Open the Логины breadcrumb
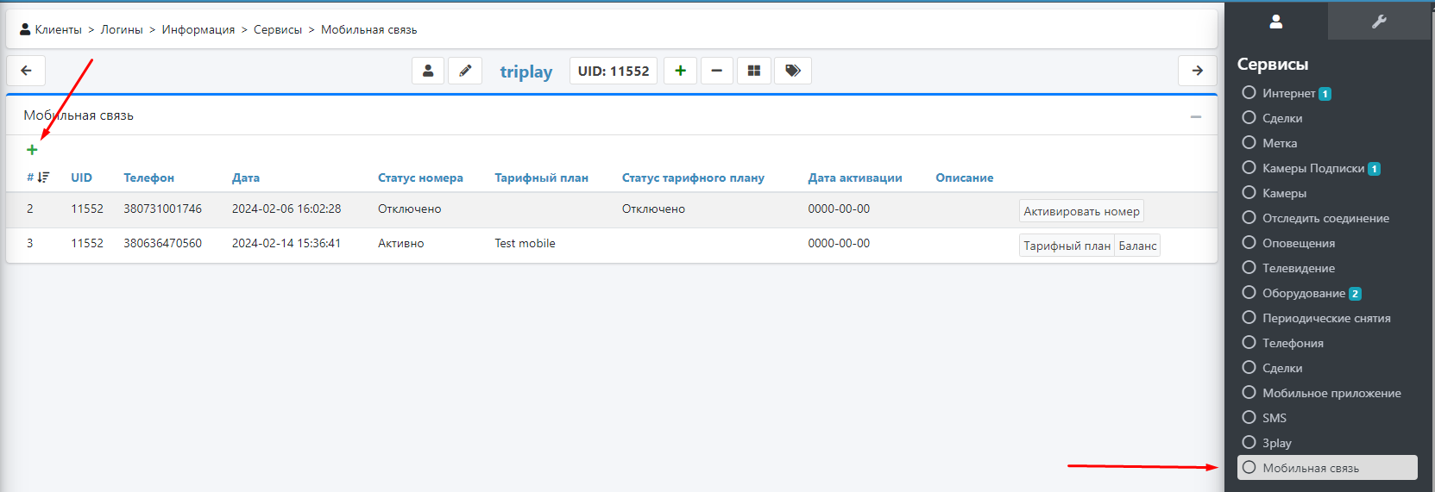The height and width of the screenshot is (492, 1435). [x=122, y=29]
